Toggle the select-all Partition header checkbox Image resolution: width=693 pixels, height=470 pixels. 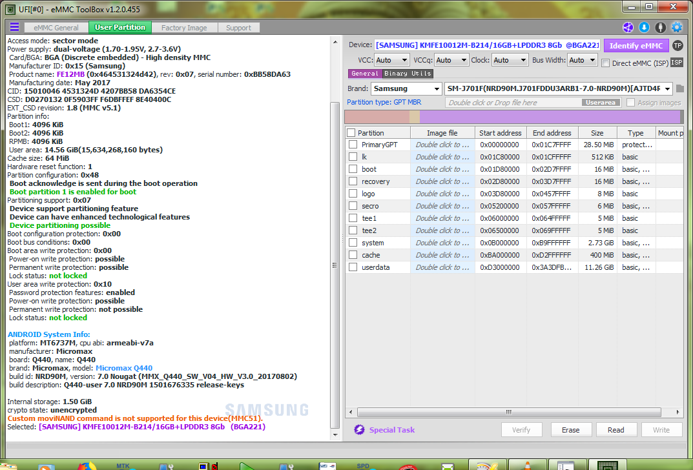(351, 133)
